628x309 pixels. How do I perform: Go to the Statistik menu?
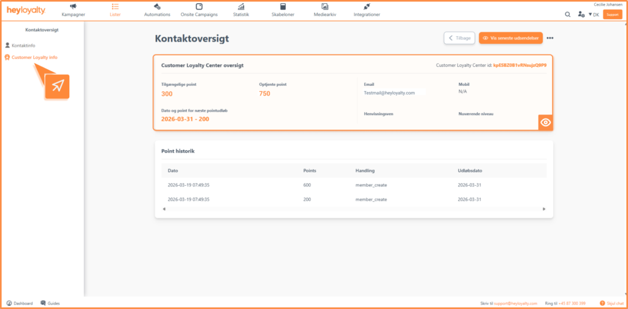tap(241, 15)
